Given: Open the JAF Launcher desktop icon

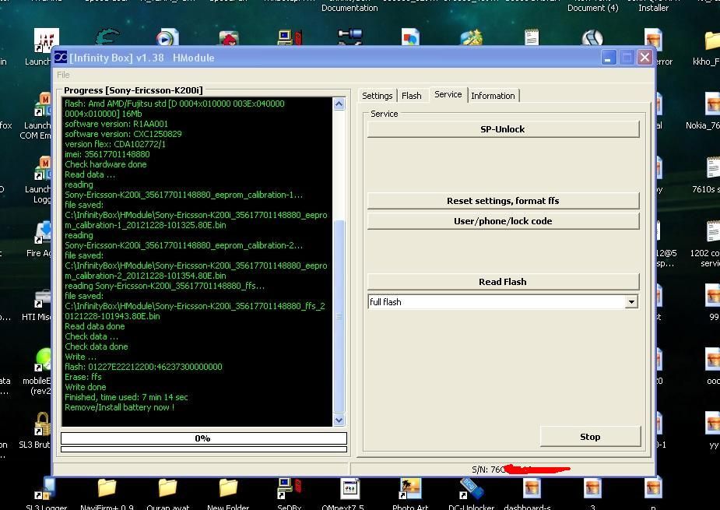Looking at the screenshot, I should [x=46, y=40].
